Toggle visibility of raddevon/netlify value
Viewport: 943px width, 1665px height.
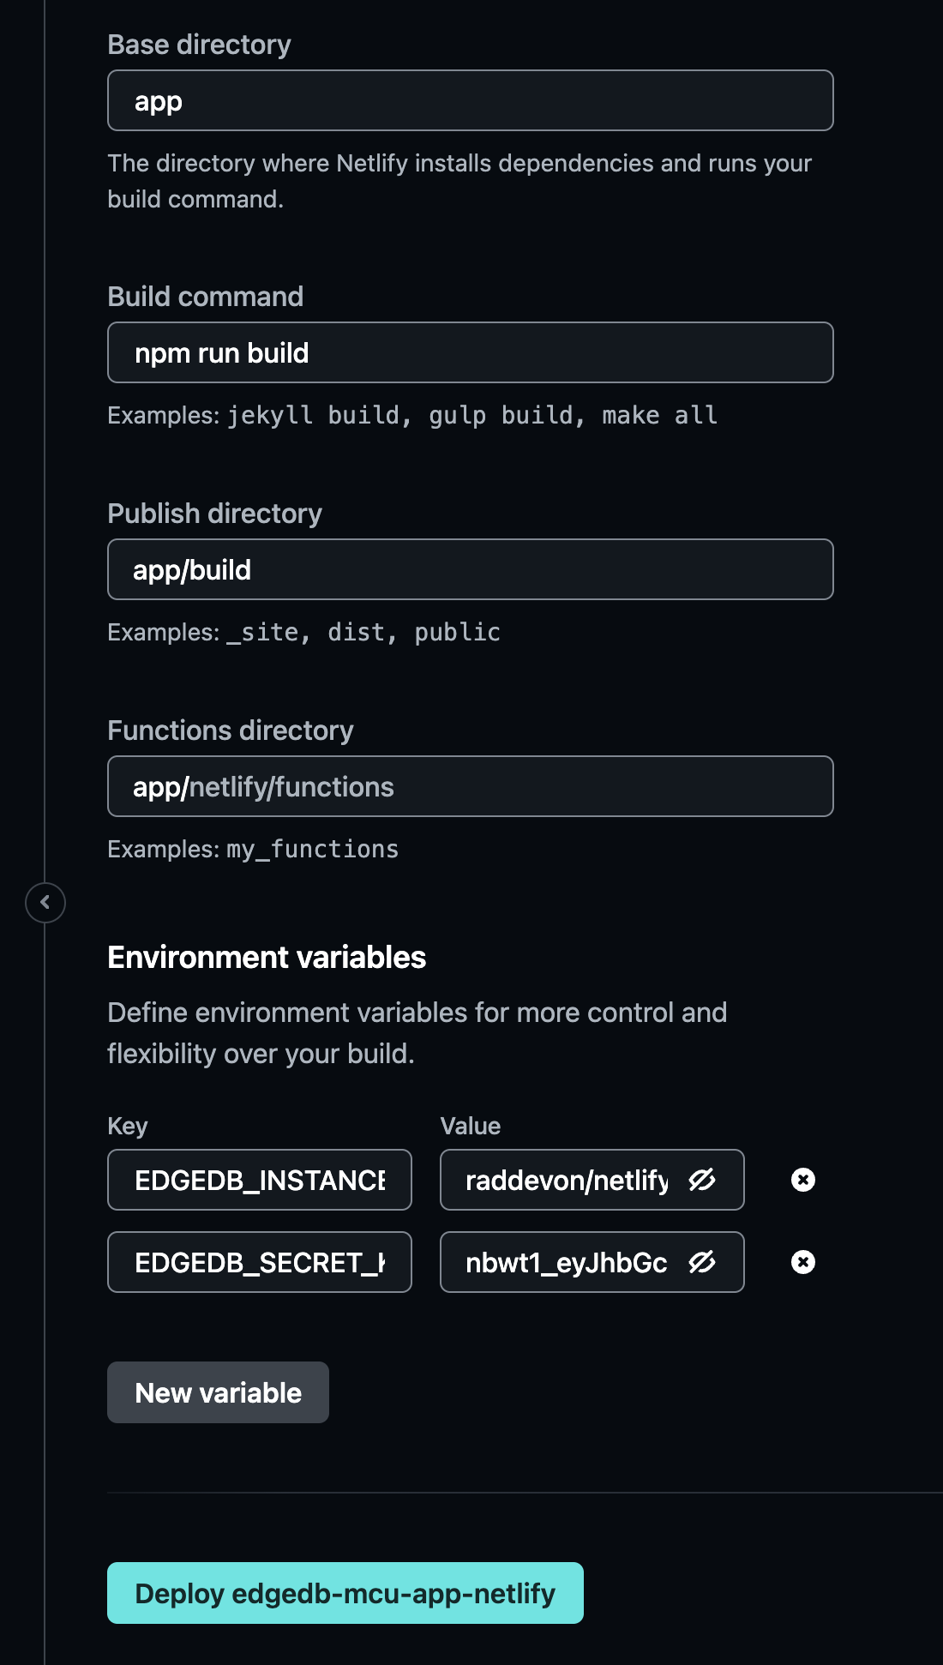pyautogui.click(x=702, y=1180)
